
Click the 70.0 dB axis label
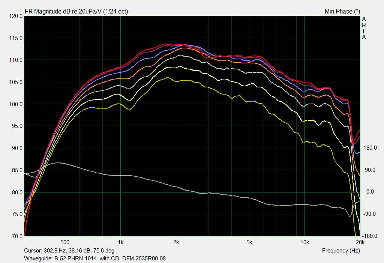(x=17, y=236)
